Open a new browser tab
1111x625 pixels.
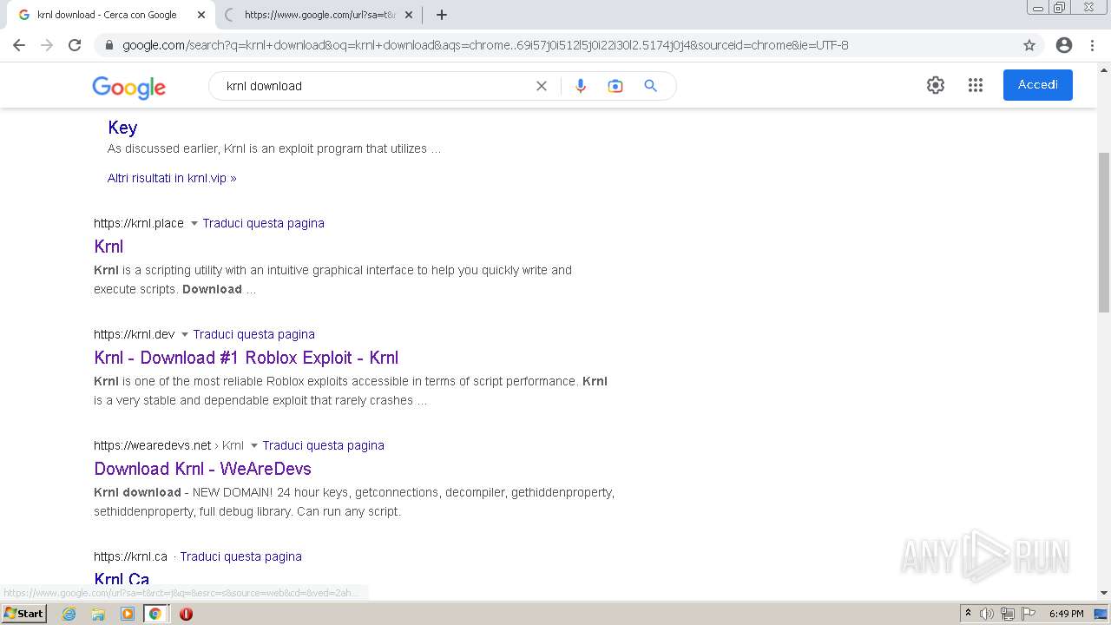[x=442, y=15]
